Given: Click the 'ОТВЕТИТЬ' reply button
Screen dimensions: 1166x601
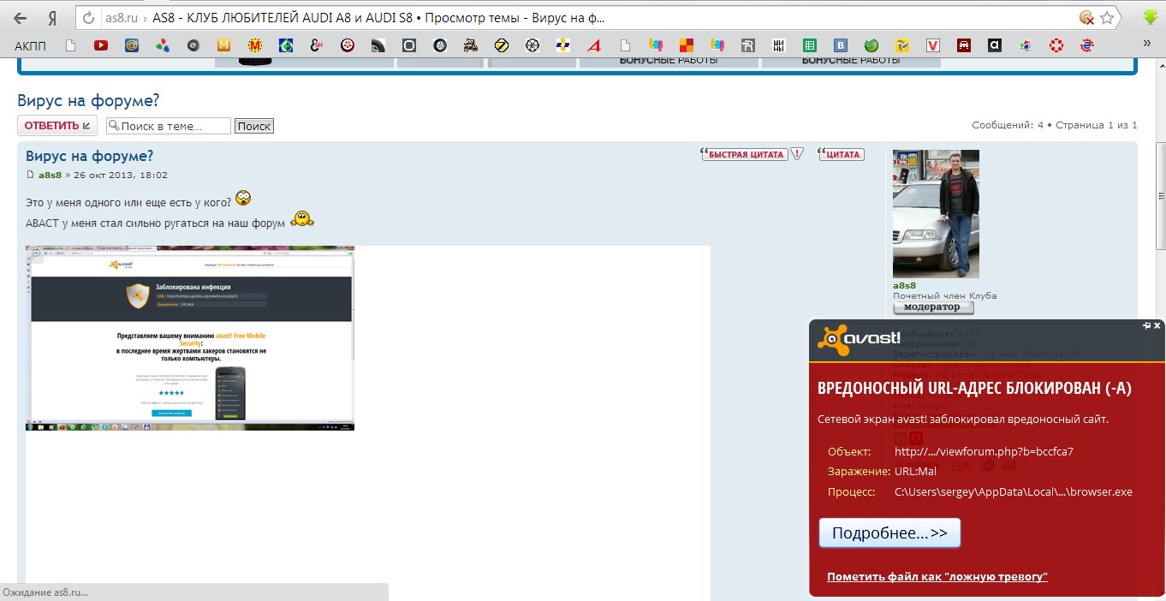Looking at the screenshot, I should coord(57,126).
